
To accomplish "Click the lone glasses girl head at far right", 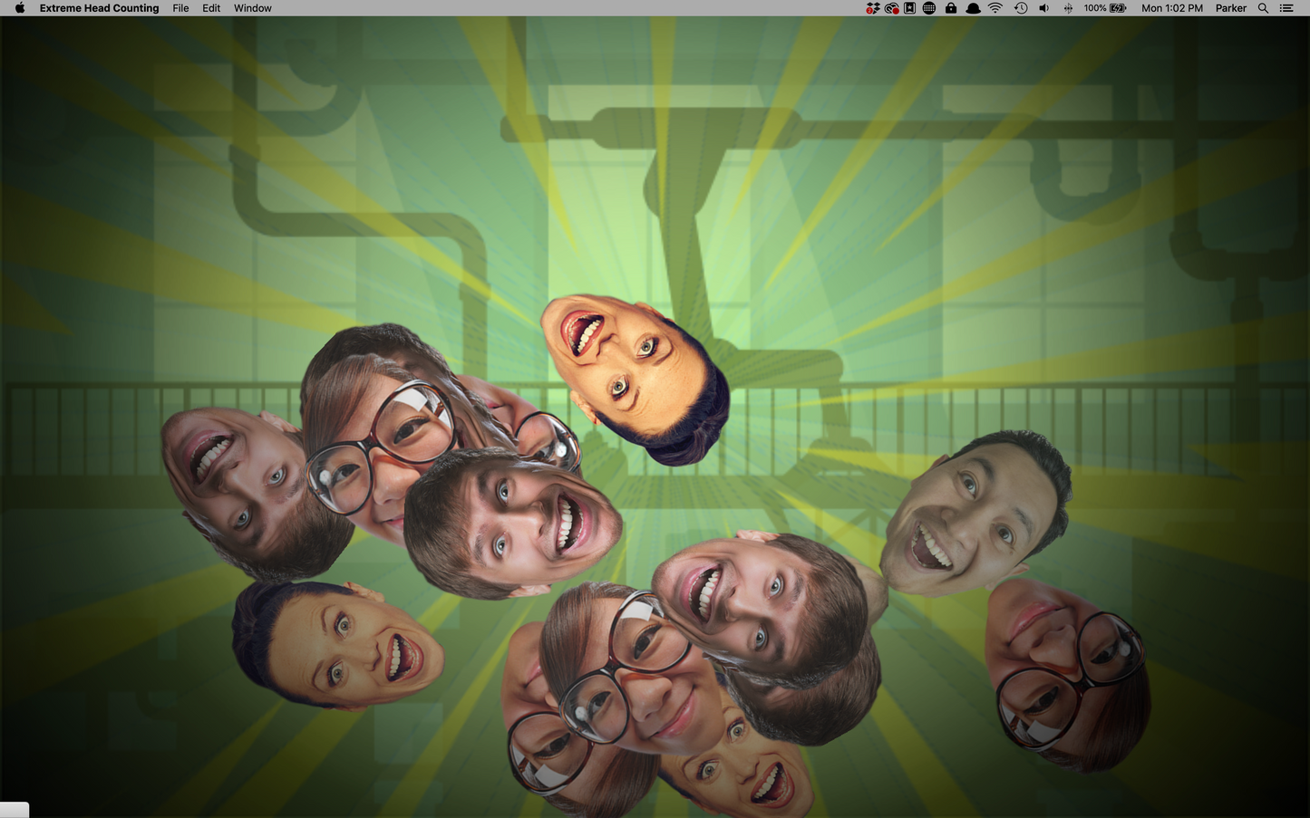I will [1068, 675].
